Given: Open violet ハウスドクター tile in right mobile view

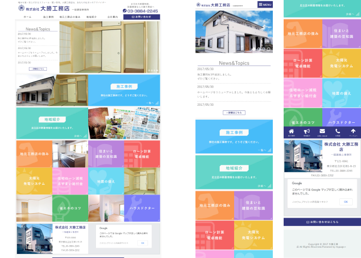Looking at the screenshot, I should click(x=341, y=117).
